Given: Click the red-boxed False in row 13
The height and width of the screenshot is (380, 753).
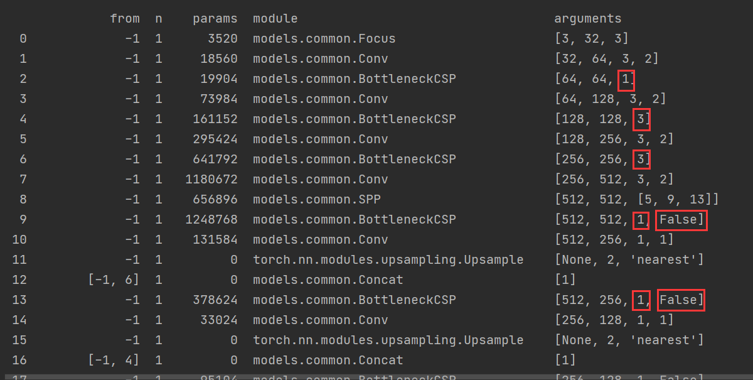Looking at the screenshot, I should coord(681,300).
